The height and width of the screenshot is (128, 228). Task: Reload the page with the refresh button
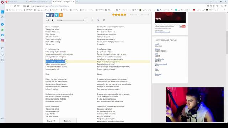15,6
